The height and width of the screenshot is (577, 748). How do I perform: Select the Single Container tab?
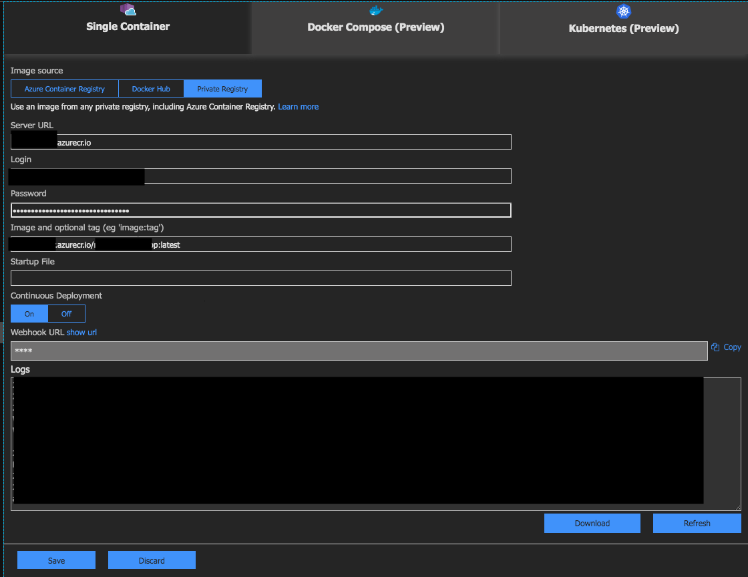point(128,27)
